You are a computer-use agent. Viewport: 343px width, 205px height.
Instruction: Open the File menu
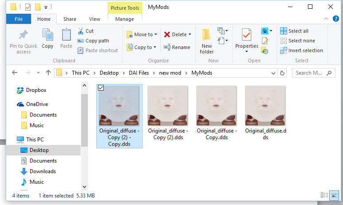tap(19, 19)
